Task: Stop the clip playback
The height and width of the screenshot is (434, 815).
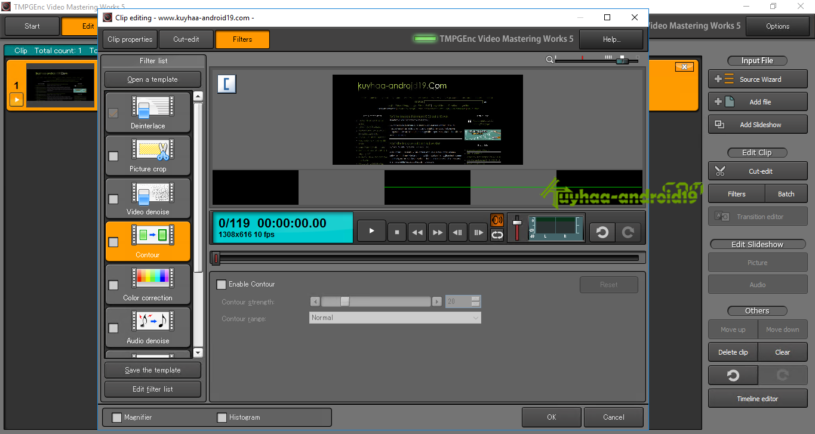Action: tap(397, 232)
